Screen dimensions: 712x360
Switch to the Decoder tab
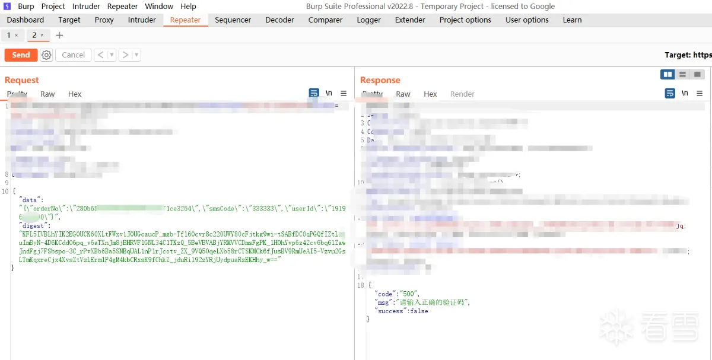pos(279,20)
